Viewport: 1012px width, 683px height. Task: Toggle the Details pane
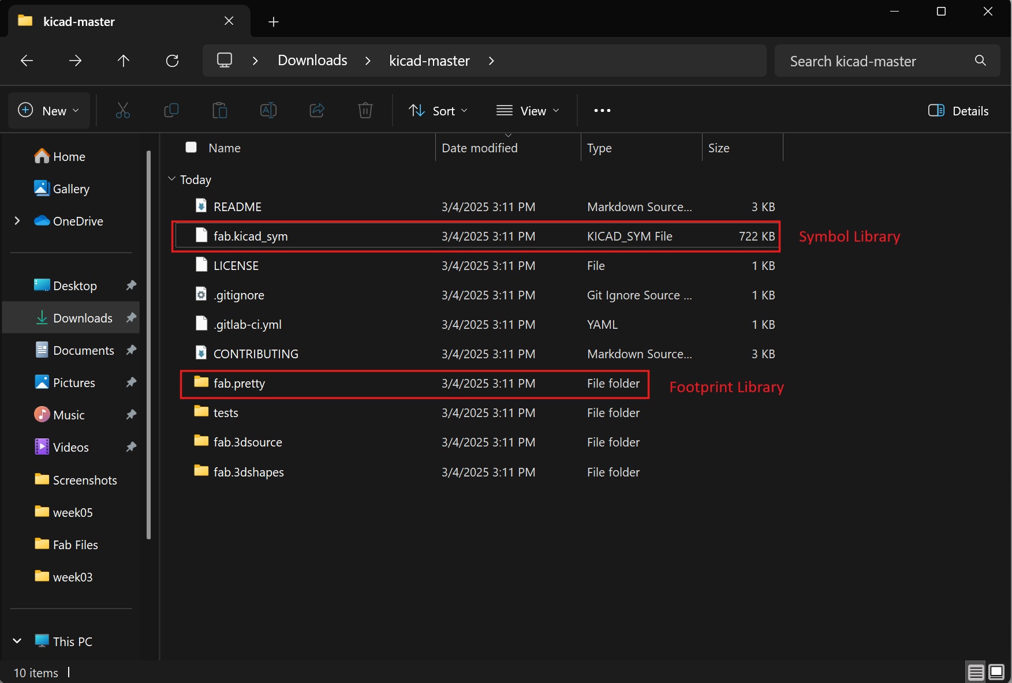pyautogui.click(x=958, y=111)
